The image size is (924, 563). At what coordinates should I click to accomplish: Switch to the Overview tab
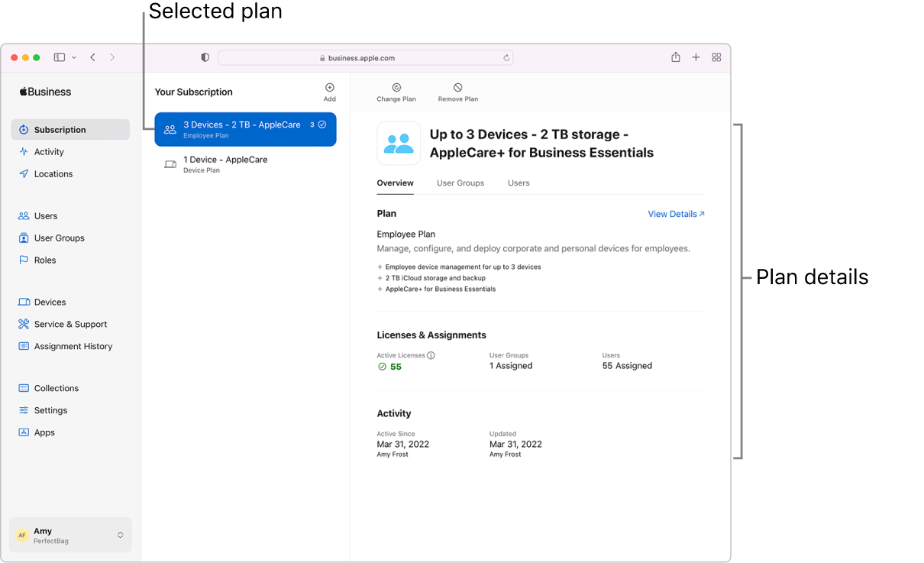click(x=395, y=183)
